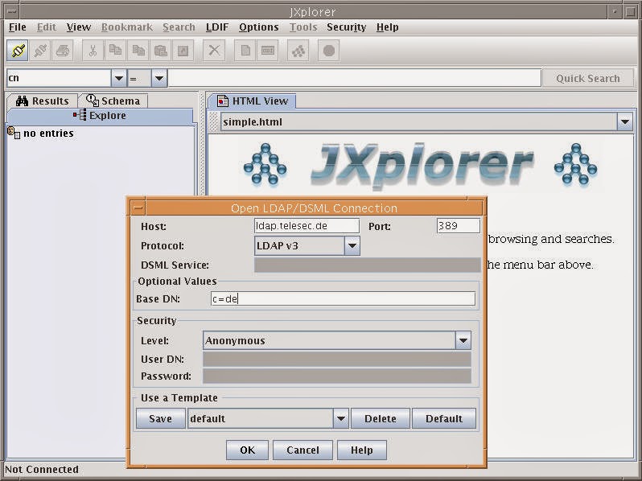The height and width of the screenshot is (481, 642).
Task: Switch to the Results tab
Action: click(x=42, y=101)
